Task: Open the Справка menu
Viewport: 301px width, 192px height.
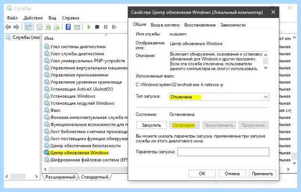Action: point(70,18)
